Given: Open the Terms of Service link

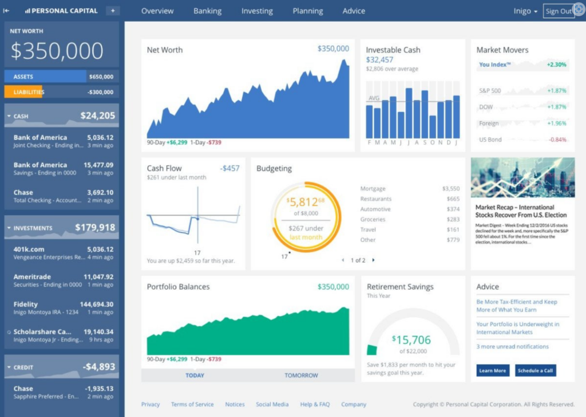Looking at the screenshot, I should tap(192, 404).
